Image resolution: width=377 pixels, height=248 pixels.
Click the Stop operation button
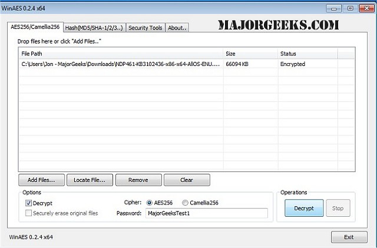(338, 208)
